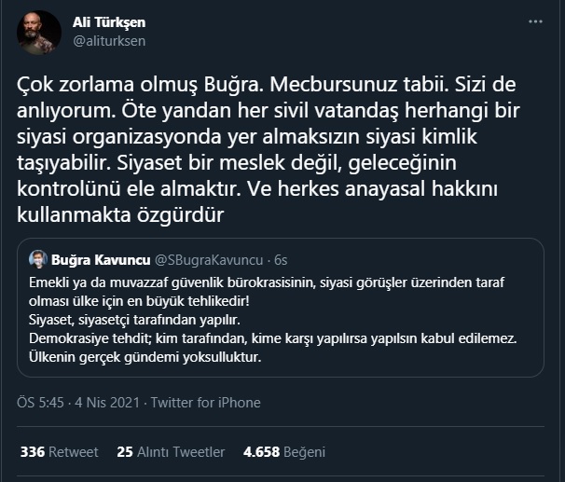Click the 25 quote tweets count number
This screenshot has width=565, height=482.
point(125,452)
